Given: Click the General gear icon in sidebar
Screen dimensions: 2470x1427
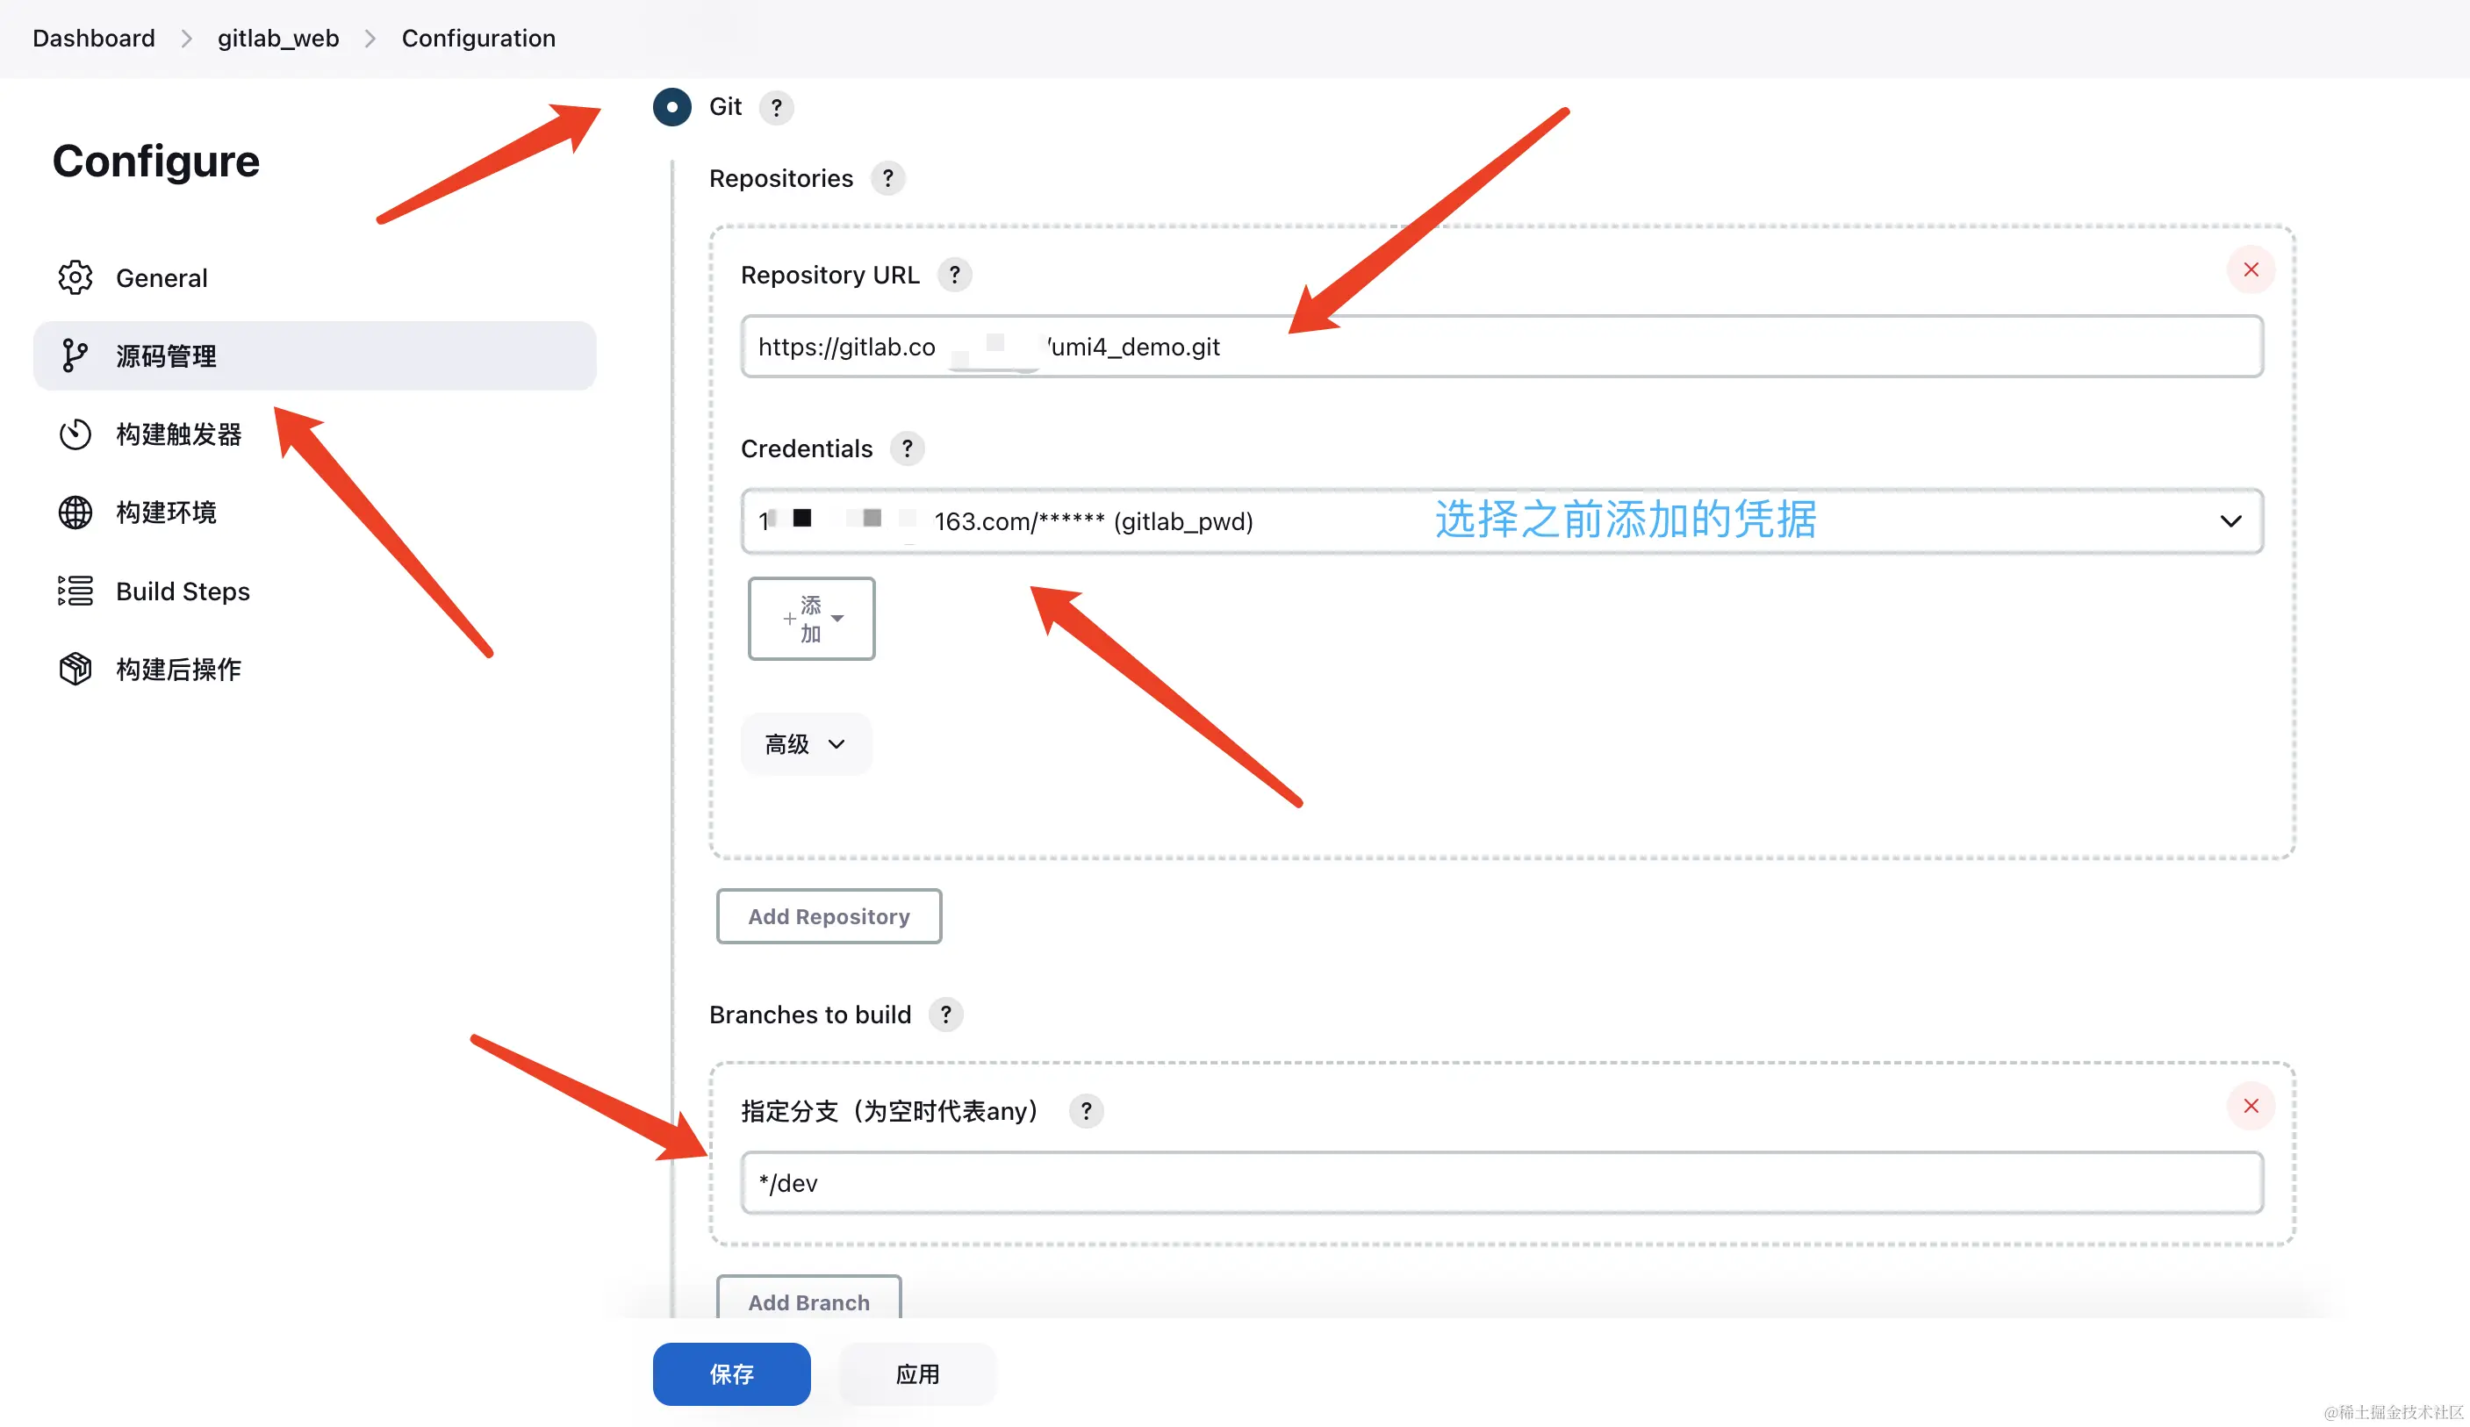Looking at the screenshot, I should coord(75,277).
